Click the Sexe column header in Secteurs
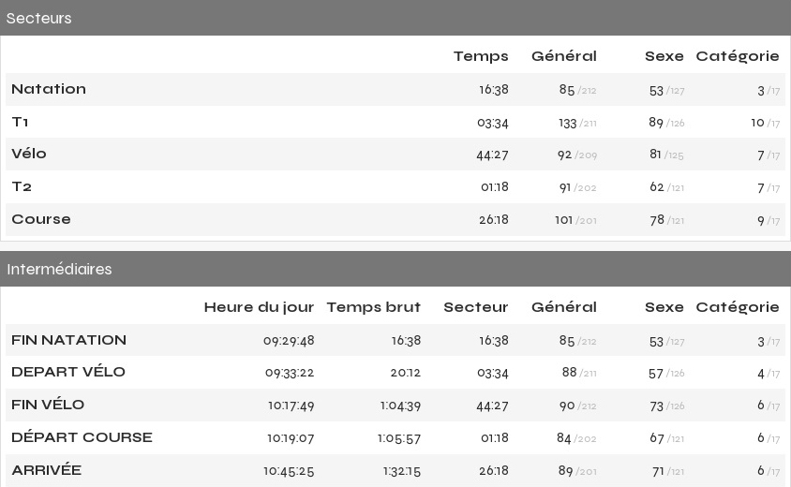 (664, 56)
